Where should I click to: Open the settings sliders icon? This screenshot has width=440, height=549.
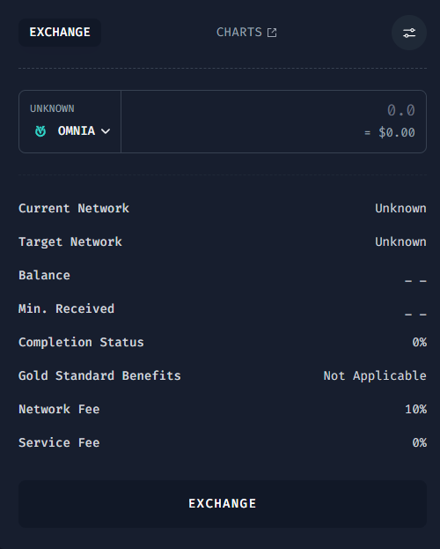tap(409, 33)
